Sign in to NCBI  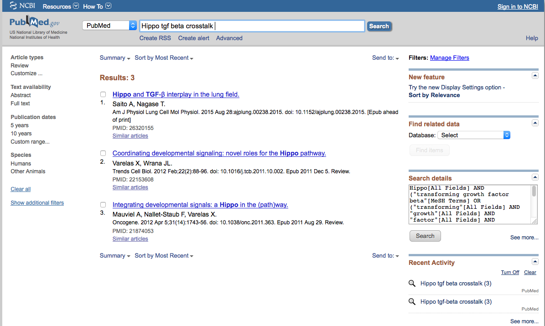518,6
